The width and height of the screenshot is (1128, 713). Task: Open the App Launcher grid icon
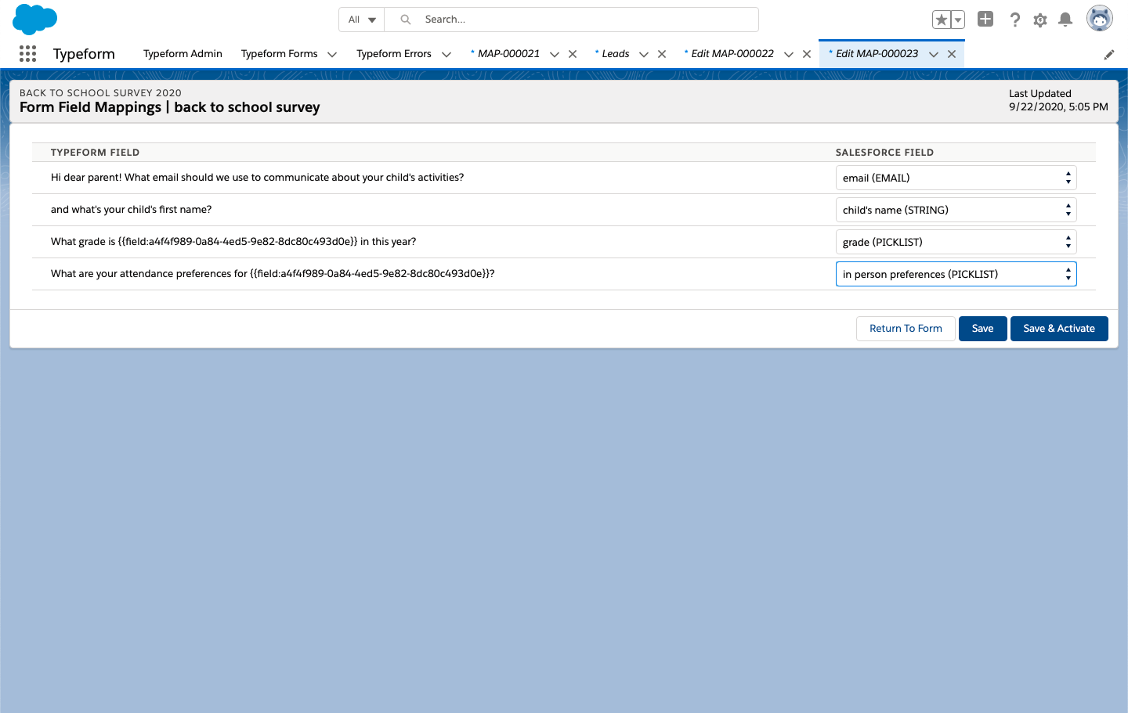tap(27, 53)
